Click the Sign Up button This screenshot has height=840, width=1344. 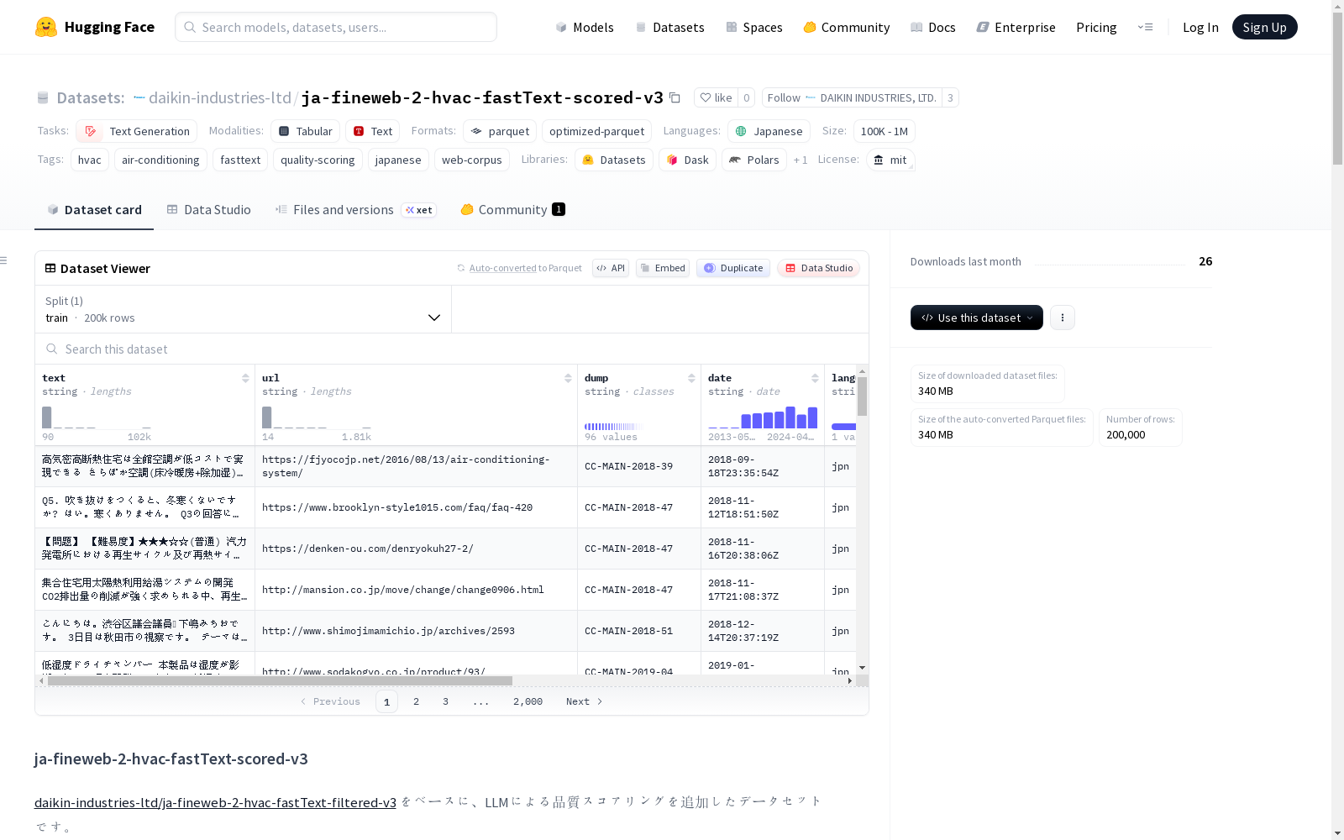(1264, 27)
